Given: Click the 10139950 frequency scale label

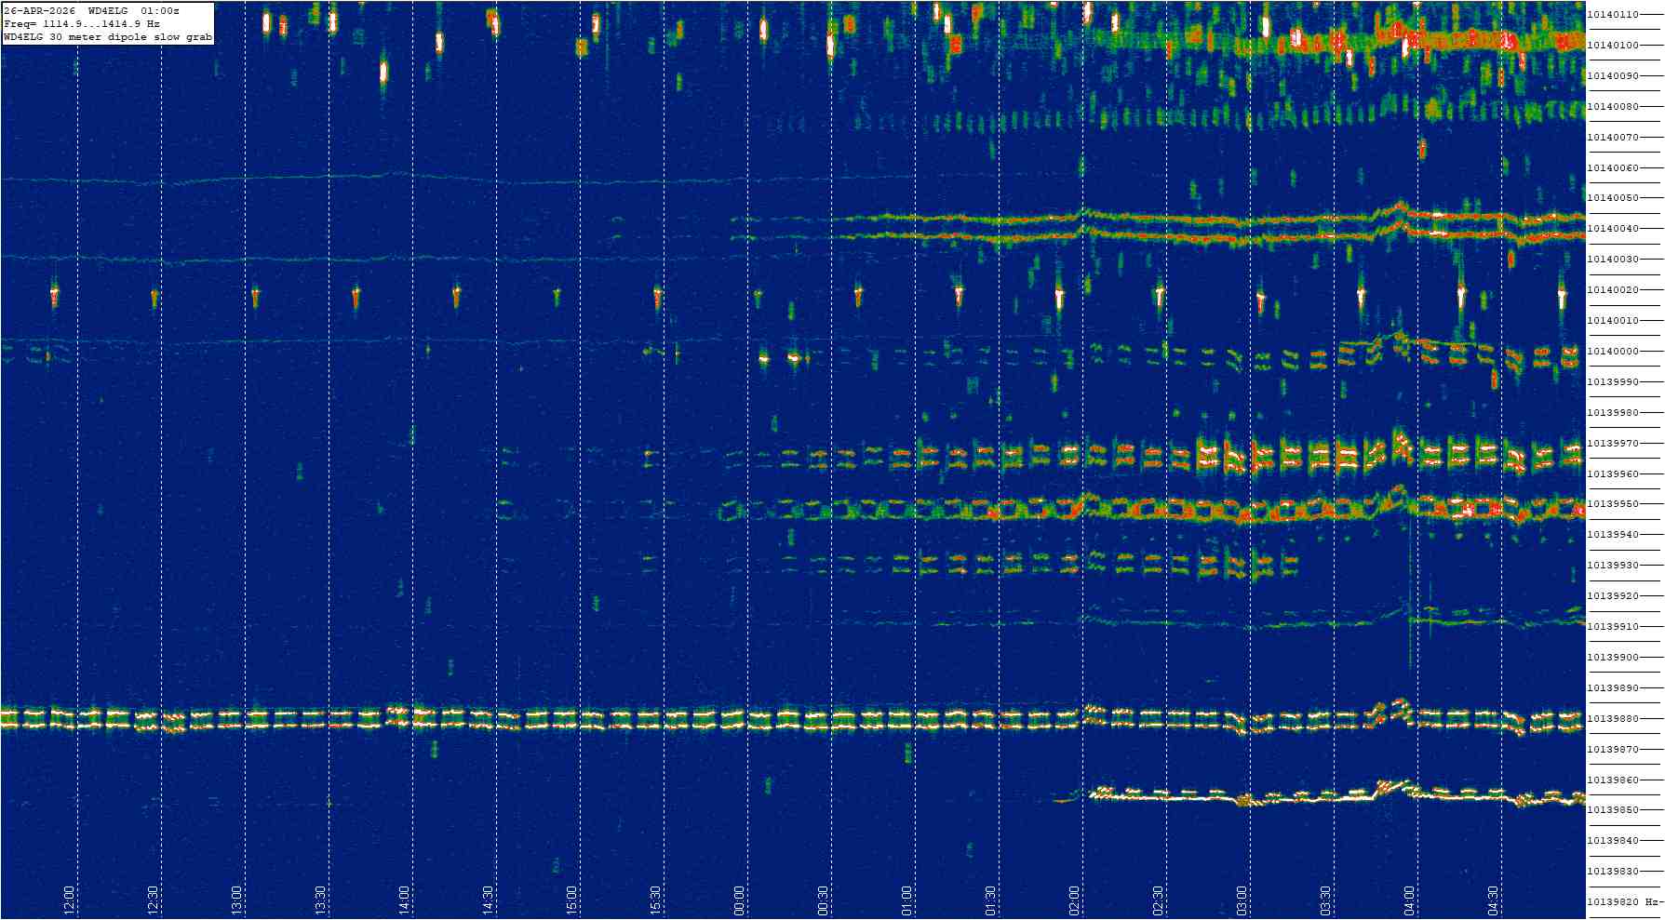Looking at the screenshot, I should pyautogui.click(x=1613, y=504).
